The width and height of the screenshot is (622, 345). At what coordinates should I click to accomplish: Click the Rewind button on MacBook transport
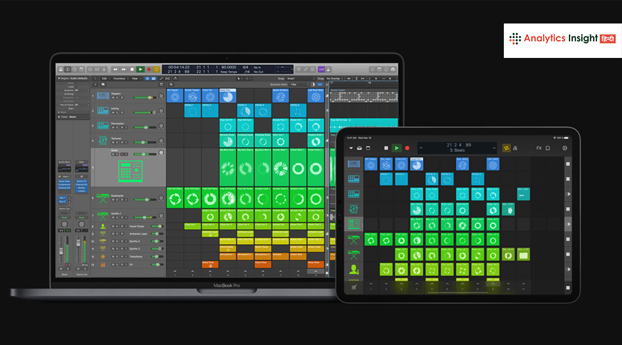click(x=115, y=69)
